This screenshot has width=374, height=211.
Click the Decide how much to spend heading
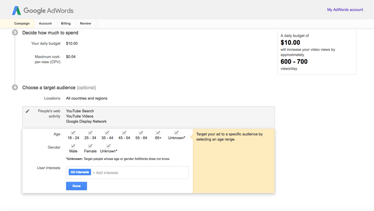pyautogui.click(x=50, y=33)
